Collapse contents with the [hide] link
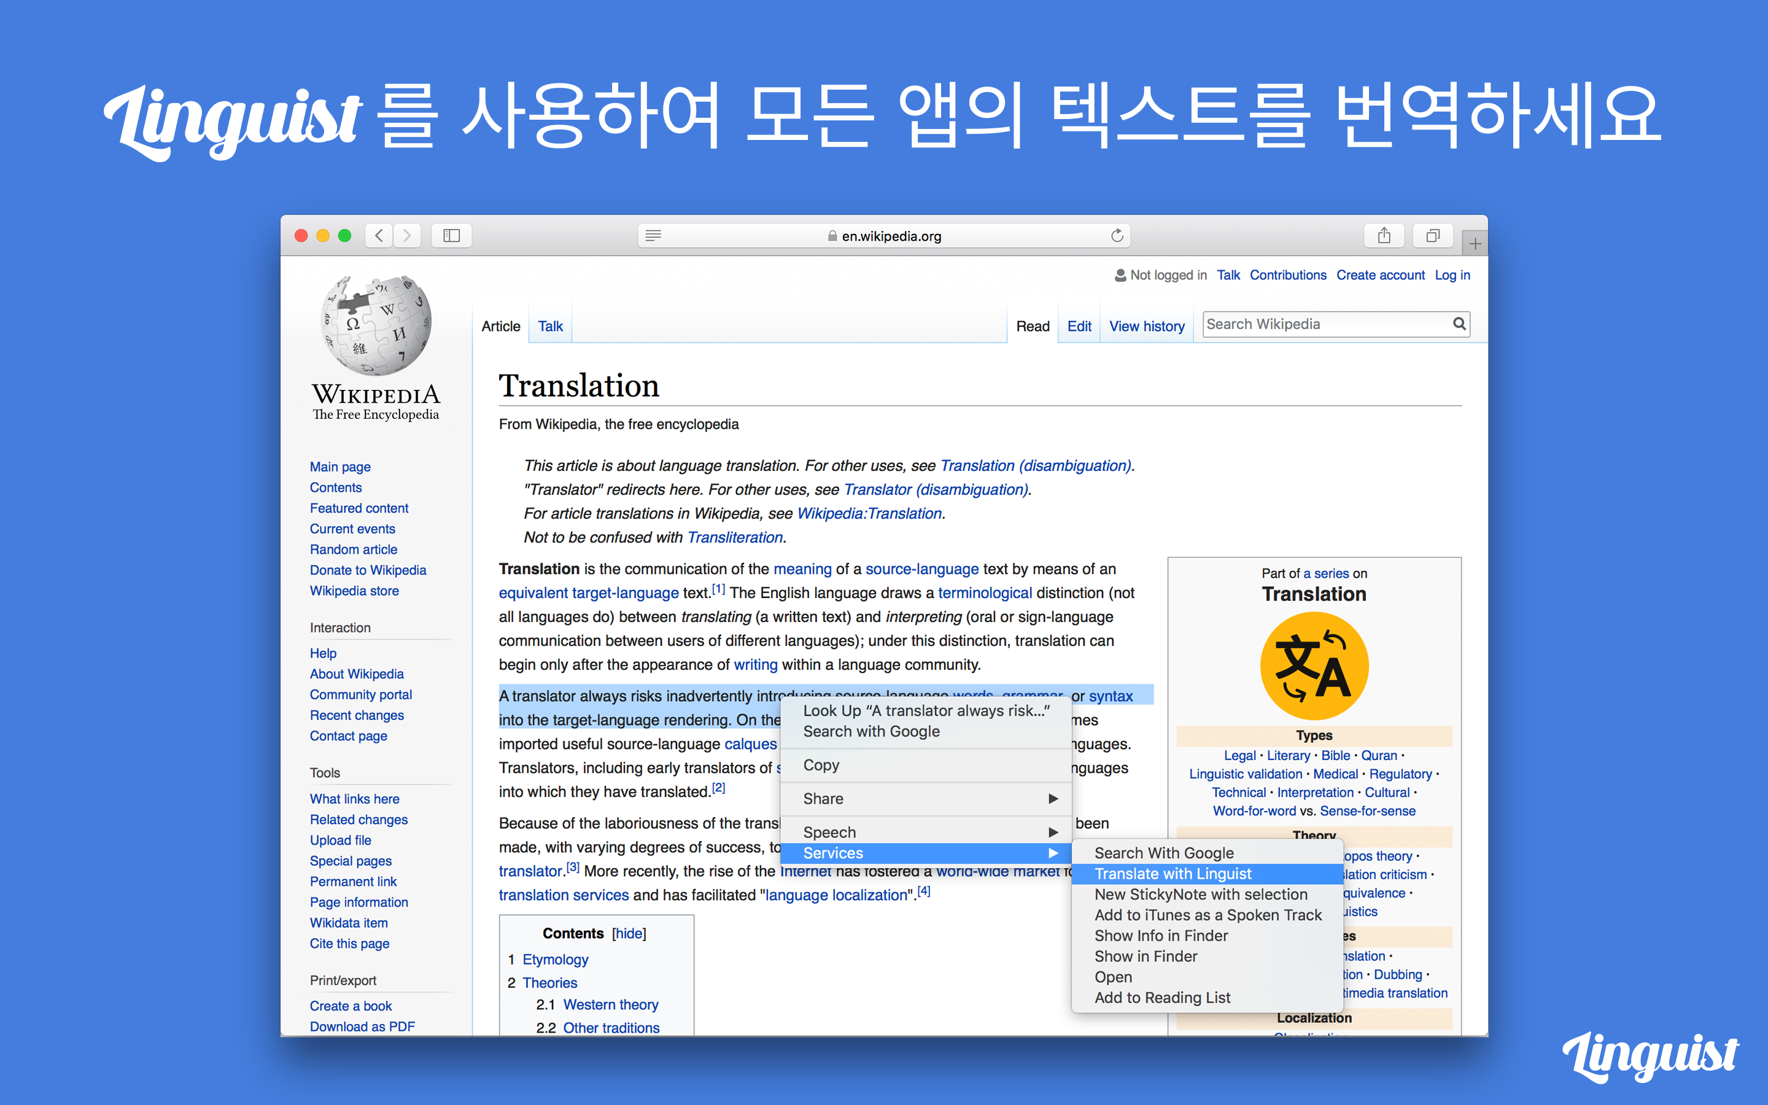This screenshot has height=1105, width=1768. tap(629, 933)
